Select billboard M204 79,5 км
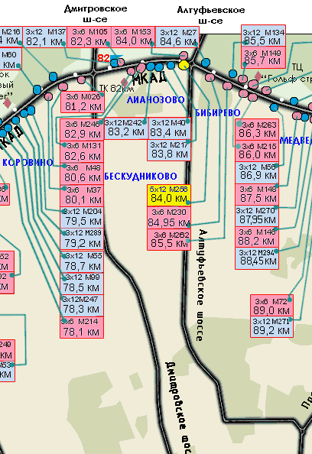 point(82,217)
